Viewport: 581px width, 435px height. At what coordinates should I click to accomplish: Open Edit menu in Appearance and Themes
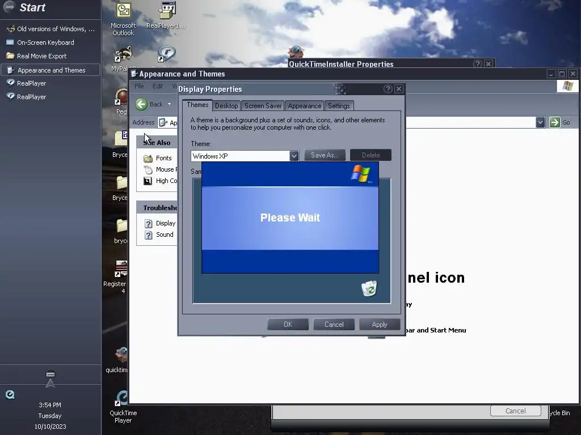158,86
